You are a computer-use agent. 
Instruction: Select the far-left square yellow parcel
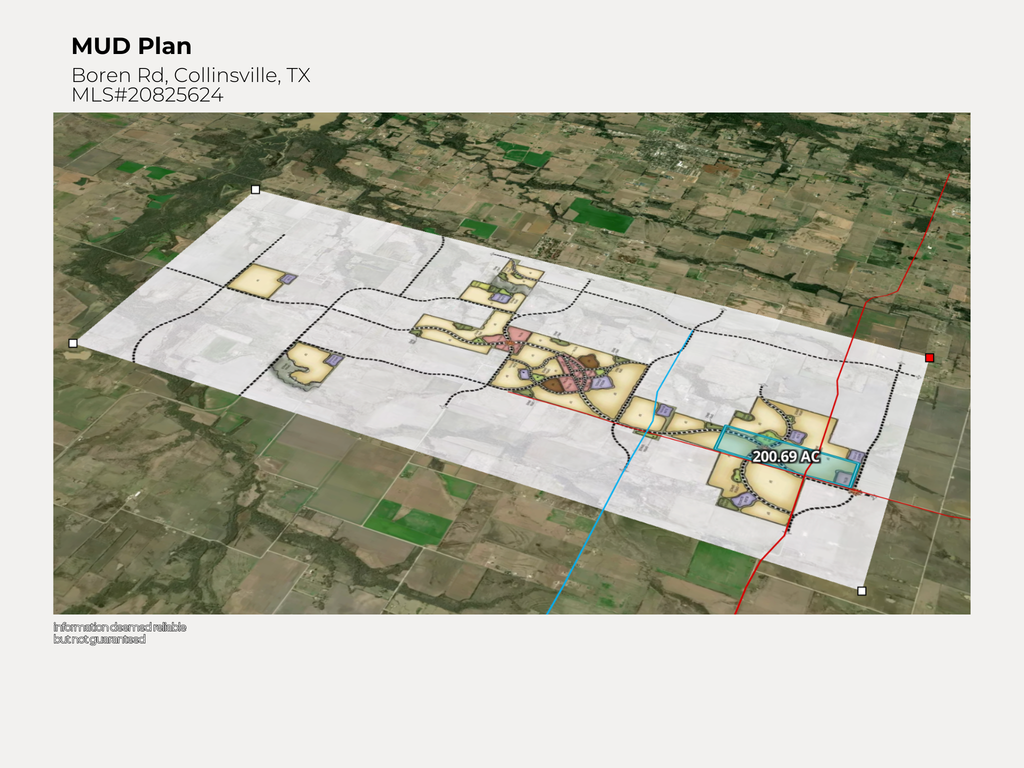pos(256,281)
